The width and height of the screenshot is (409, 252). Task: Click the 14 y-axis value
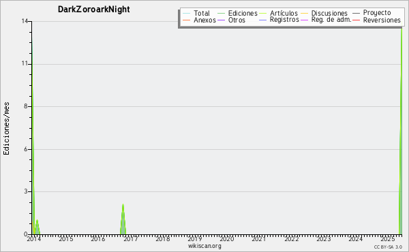[25, 21]
